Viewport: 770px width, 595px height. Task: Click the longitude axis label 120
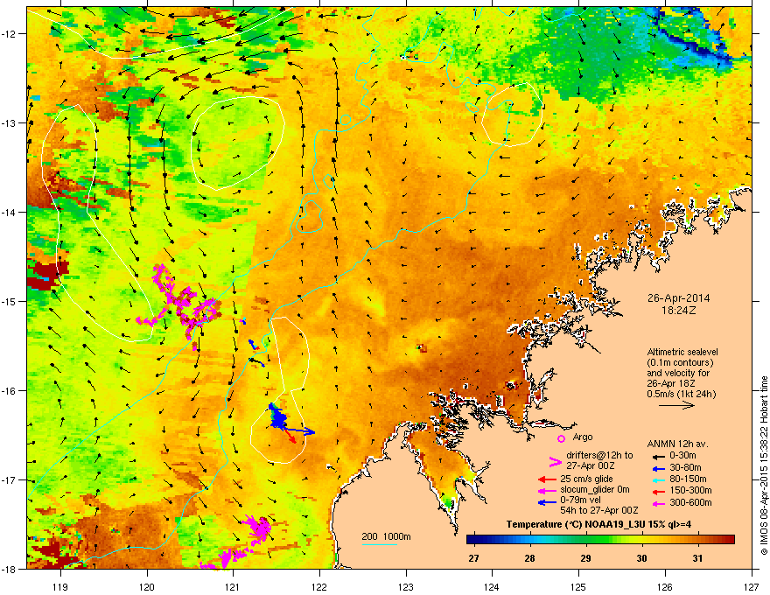[147, 586]
